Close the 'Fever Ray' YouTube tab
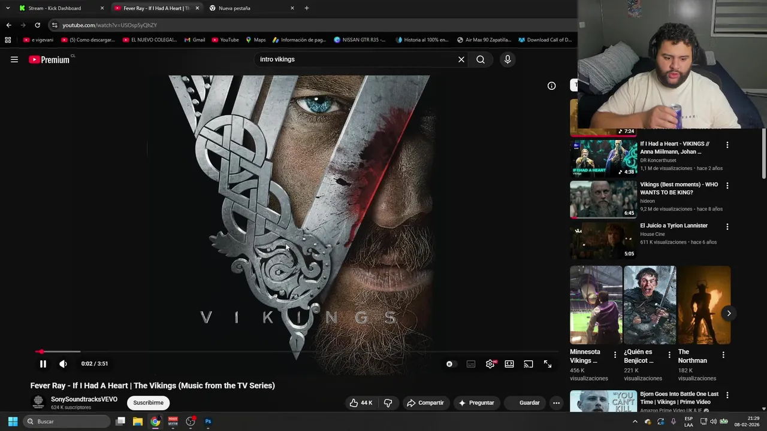This screenshot has height=431, width=767. (x=197, y=8)
